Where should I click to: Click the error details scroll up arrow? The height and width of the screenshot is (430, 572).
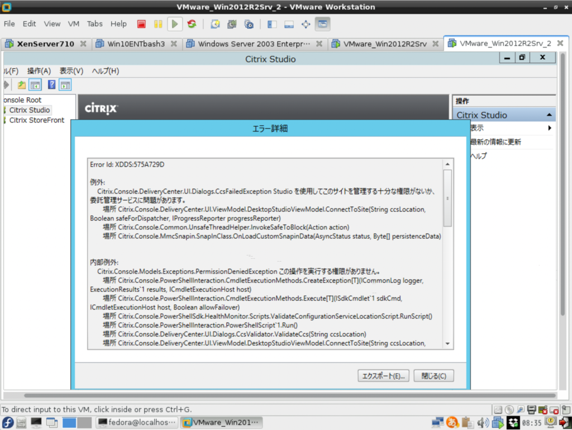(x=447, y=164)
